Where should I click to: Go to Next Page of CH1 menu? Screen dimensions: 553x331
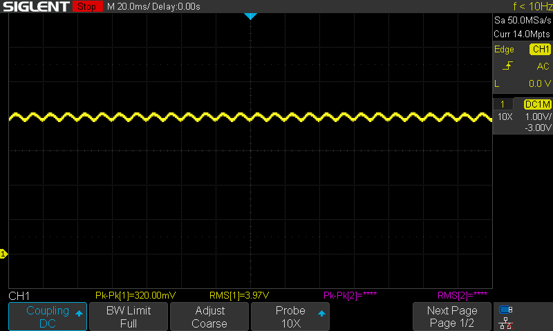pyautogui.click(x=452, y=317)
